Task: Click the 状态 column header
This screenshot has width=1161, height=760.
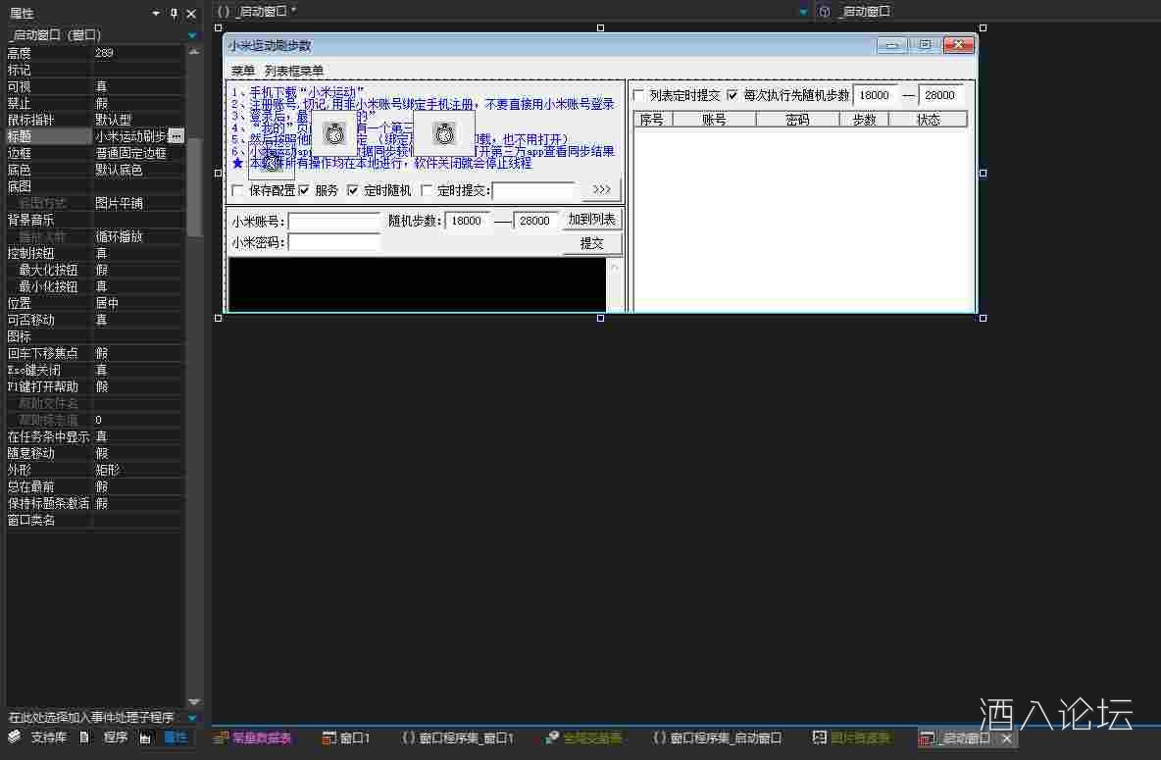Action: point(928,120)
